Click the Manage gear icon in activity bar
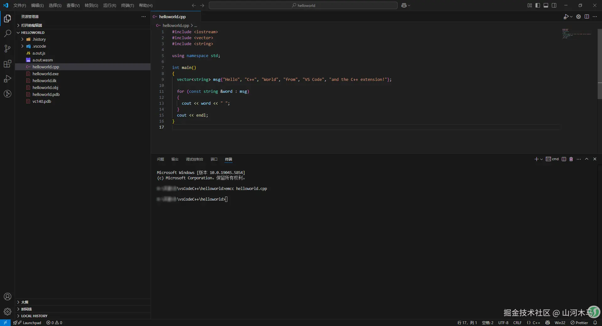Viewport: 602px width, 326px height. tap(8, 311)
